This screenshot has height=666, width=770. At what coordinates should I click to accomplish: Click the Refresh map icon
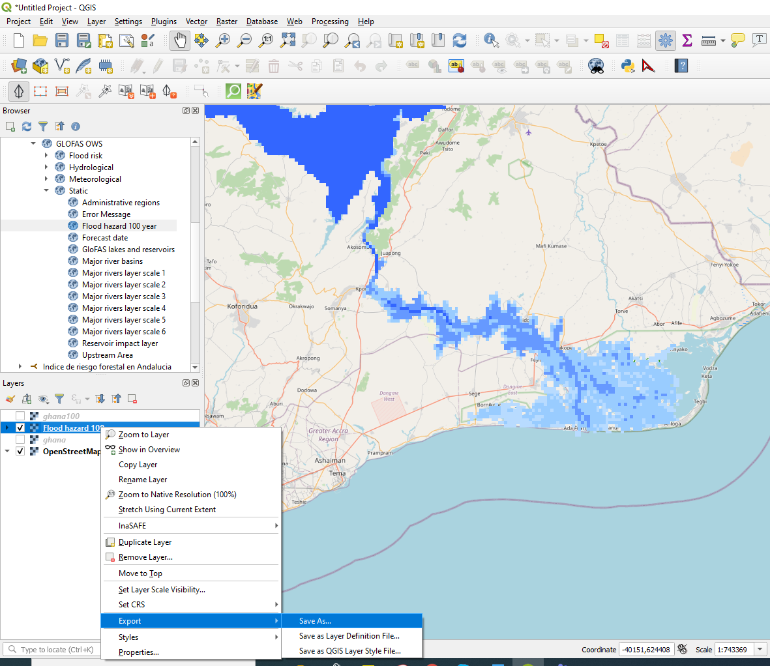(x=460, y=40)
